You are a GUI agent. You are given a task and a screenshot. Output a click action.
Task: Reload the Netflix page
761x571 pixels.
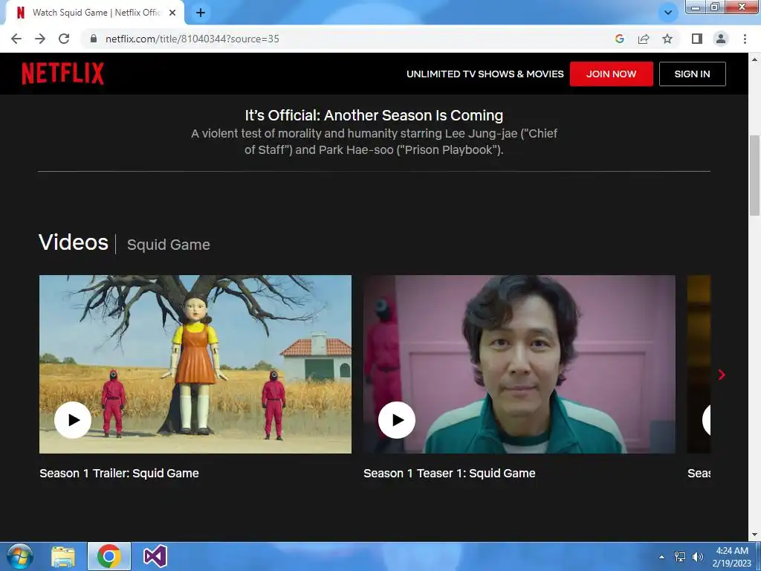pos(64,39)
